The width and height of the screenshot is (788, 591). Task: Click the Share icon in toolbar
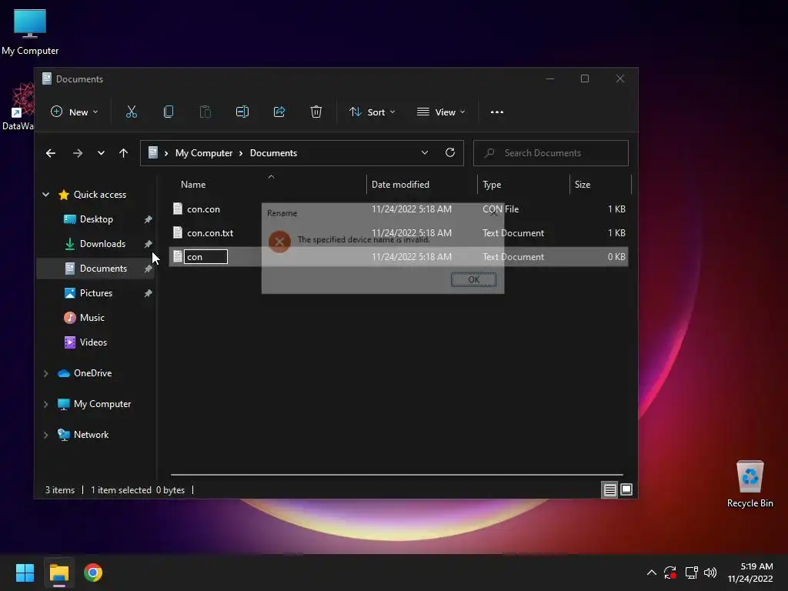coord(279,112)
